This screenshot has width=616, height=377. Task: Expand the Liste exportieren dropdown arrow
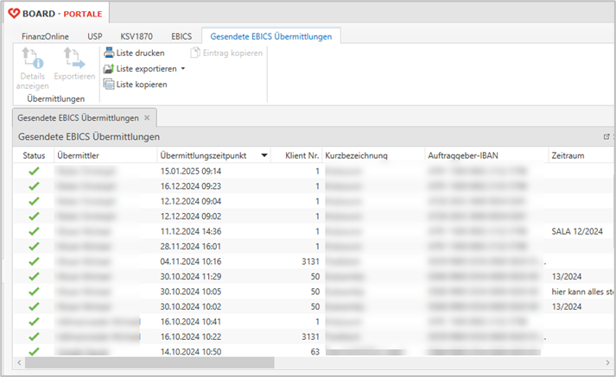[183, 68]
